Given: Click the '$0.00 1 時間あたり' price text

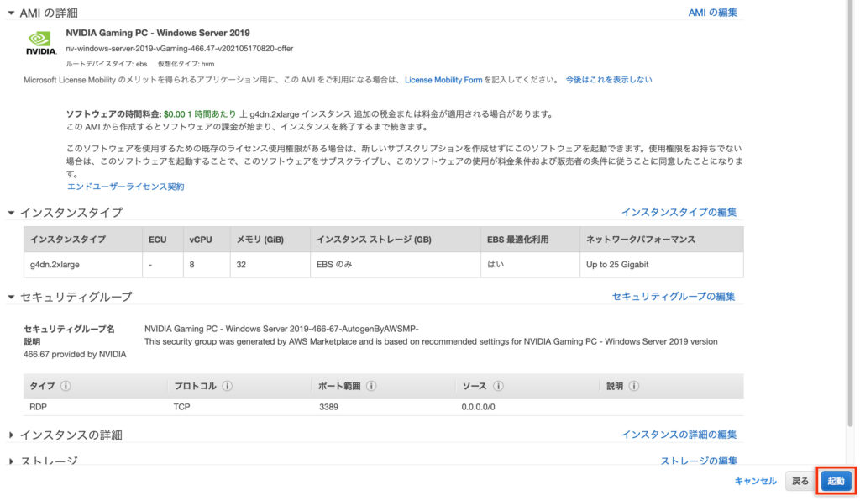Looking at the screenshot, I should click(200, 114).
